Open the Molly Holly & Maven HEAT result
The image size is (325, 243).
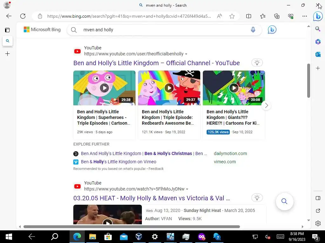(x=151, y=198)
